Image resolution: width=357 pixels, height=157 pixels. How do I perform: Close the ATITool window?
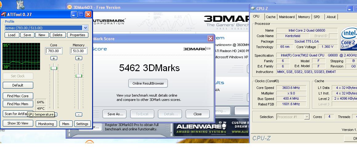click(88, 14)
